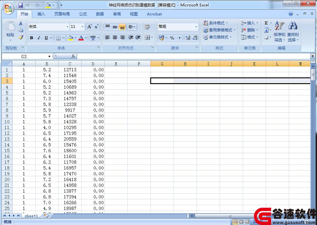Image resolution: width=317 pixels, height=225 pixels.
Task: Open the Acrobat ribbon tab
Action: tap(154, 14)
